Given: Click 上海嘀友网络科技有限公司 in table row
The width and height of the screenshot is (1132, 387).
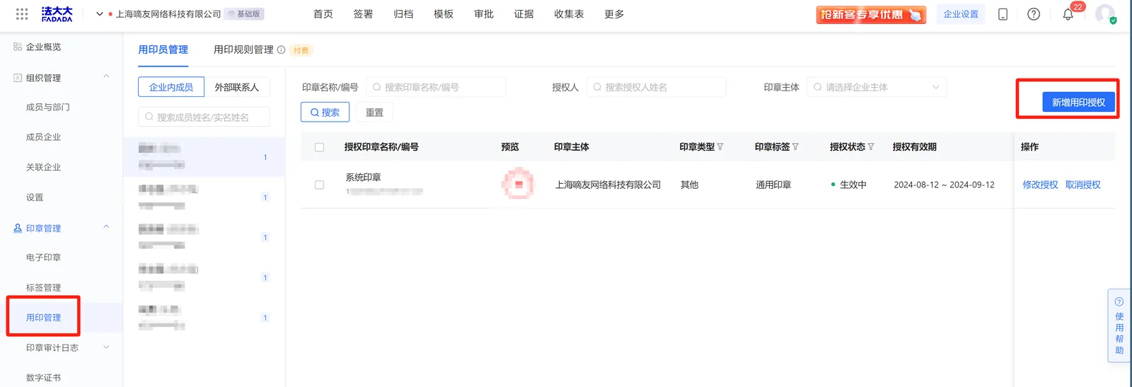Looking at the screenshot, I should tap(608, 185).
